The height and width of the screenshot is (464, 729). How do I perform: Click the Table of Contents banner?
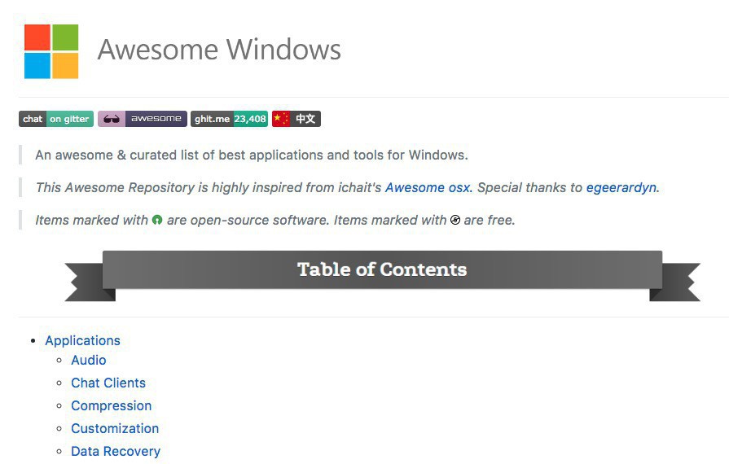382,269
